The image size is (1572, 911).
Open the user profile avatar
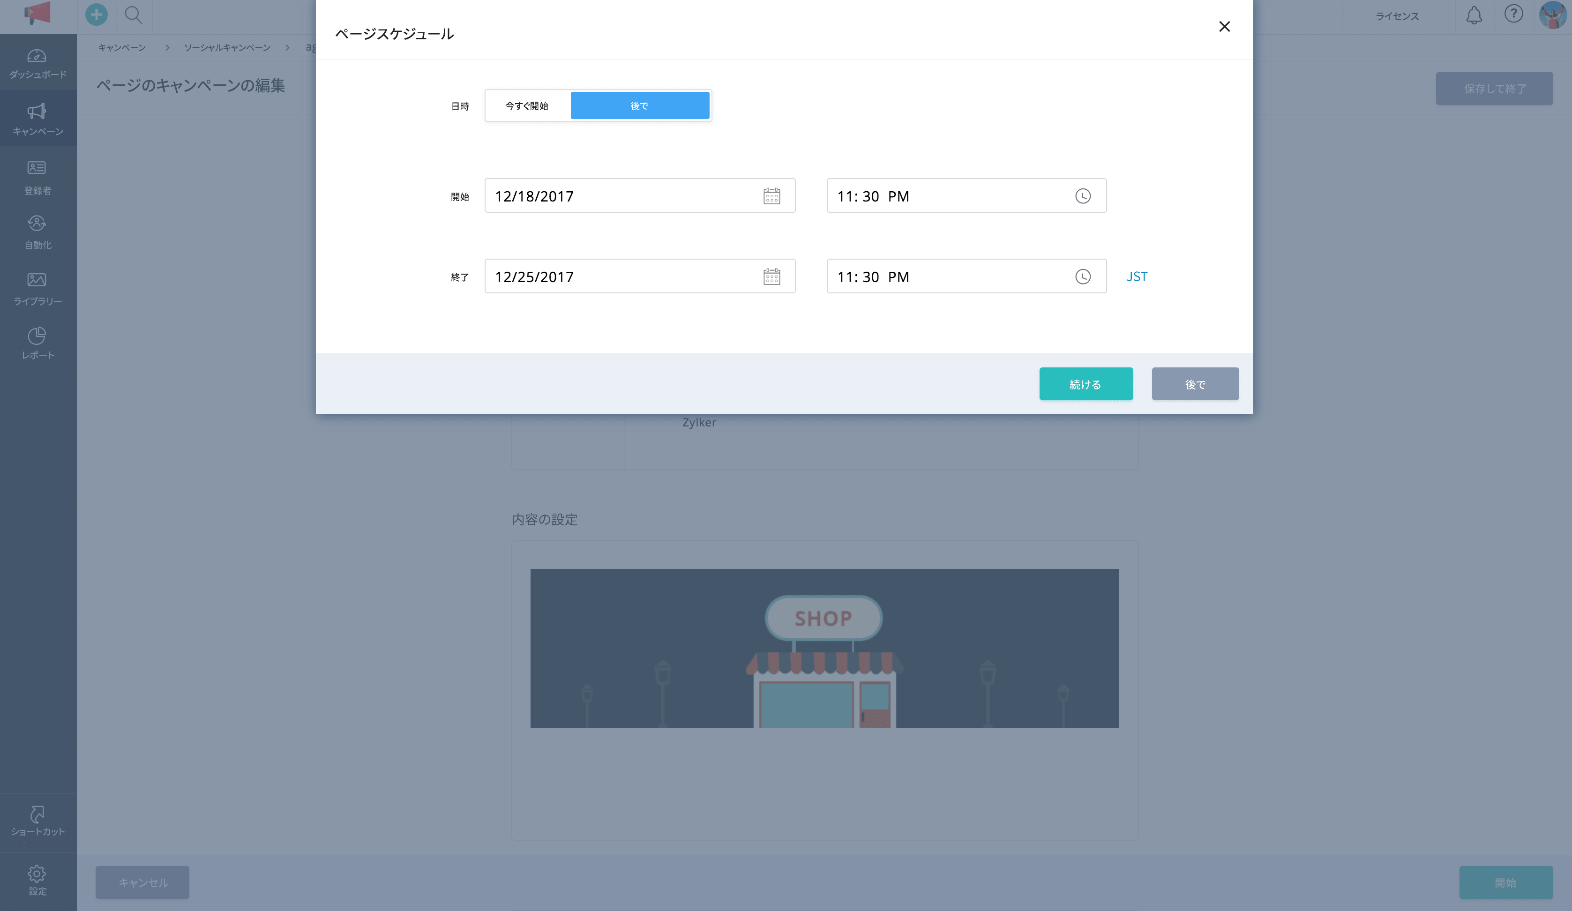(1553, 15)
